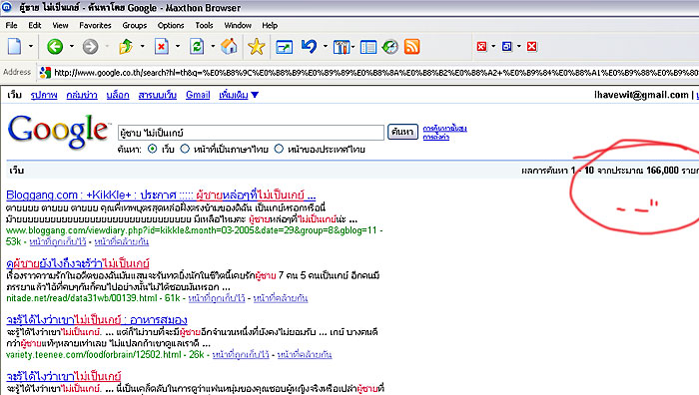Open the Gmail link

198,95
